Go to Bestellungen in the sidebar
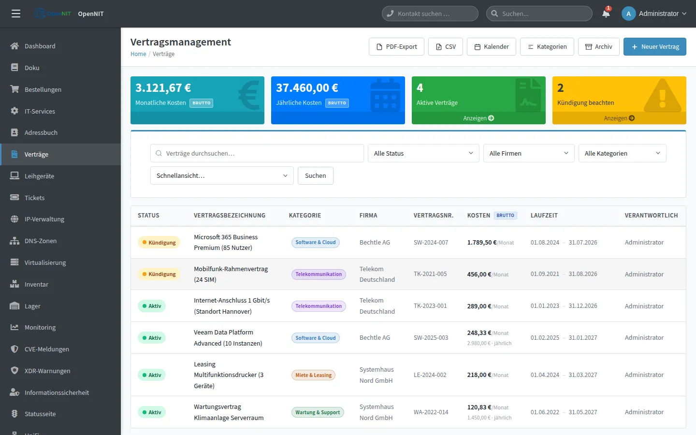Viewport: 696px width, 435px height. pos(60,89)
